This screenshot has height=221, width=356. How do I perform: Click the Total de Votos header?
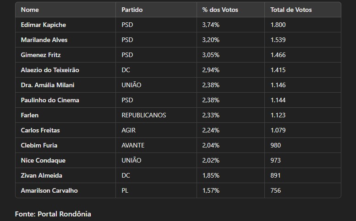(291, 10)
